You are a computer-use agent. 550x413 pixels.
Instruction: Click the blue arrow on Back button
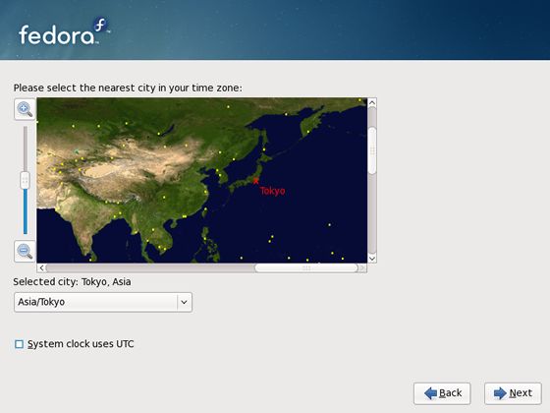430,393
